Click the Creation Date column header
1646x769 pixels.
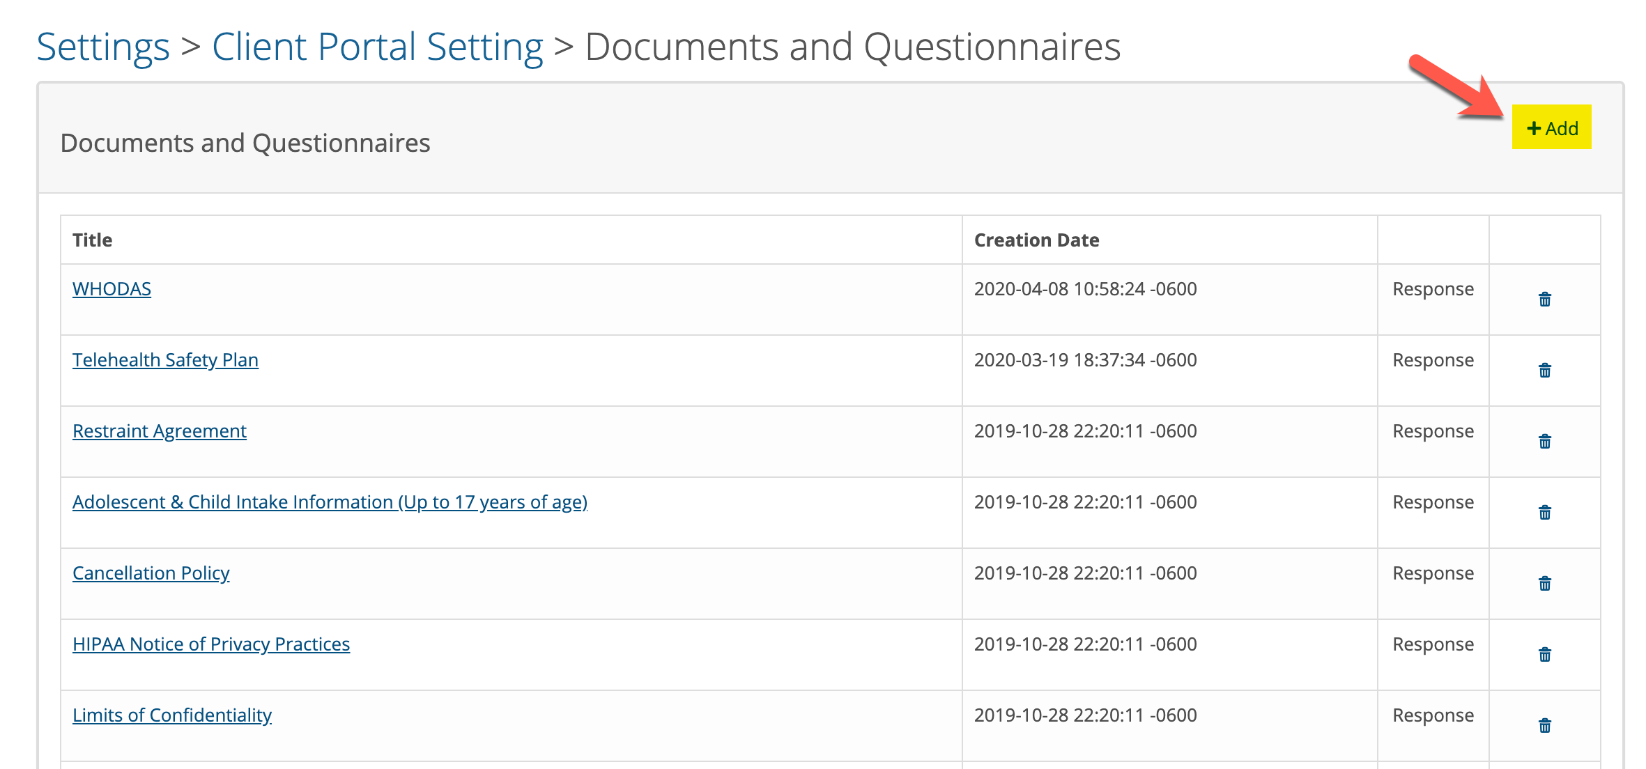1036,240
